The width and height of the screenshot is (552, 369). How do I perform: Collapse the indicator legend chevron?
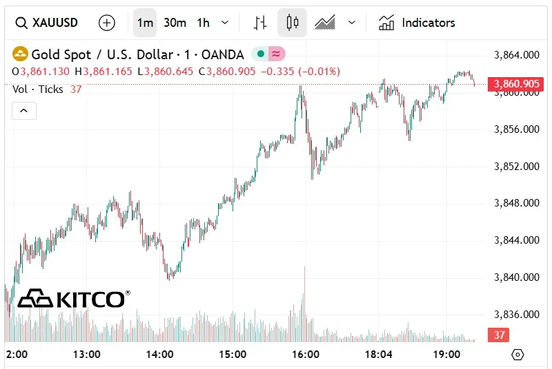[24, 110]
